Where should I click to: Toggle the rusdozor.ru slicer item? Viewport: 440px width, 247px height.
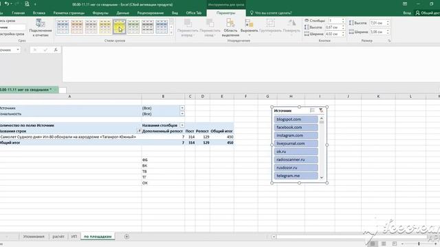tap(296, 167)
